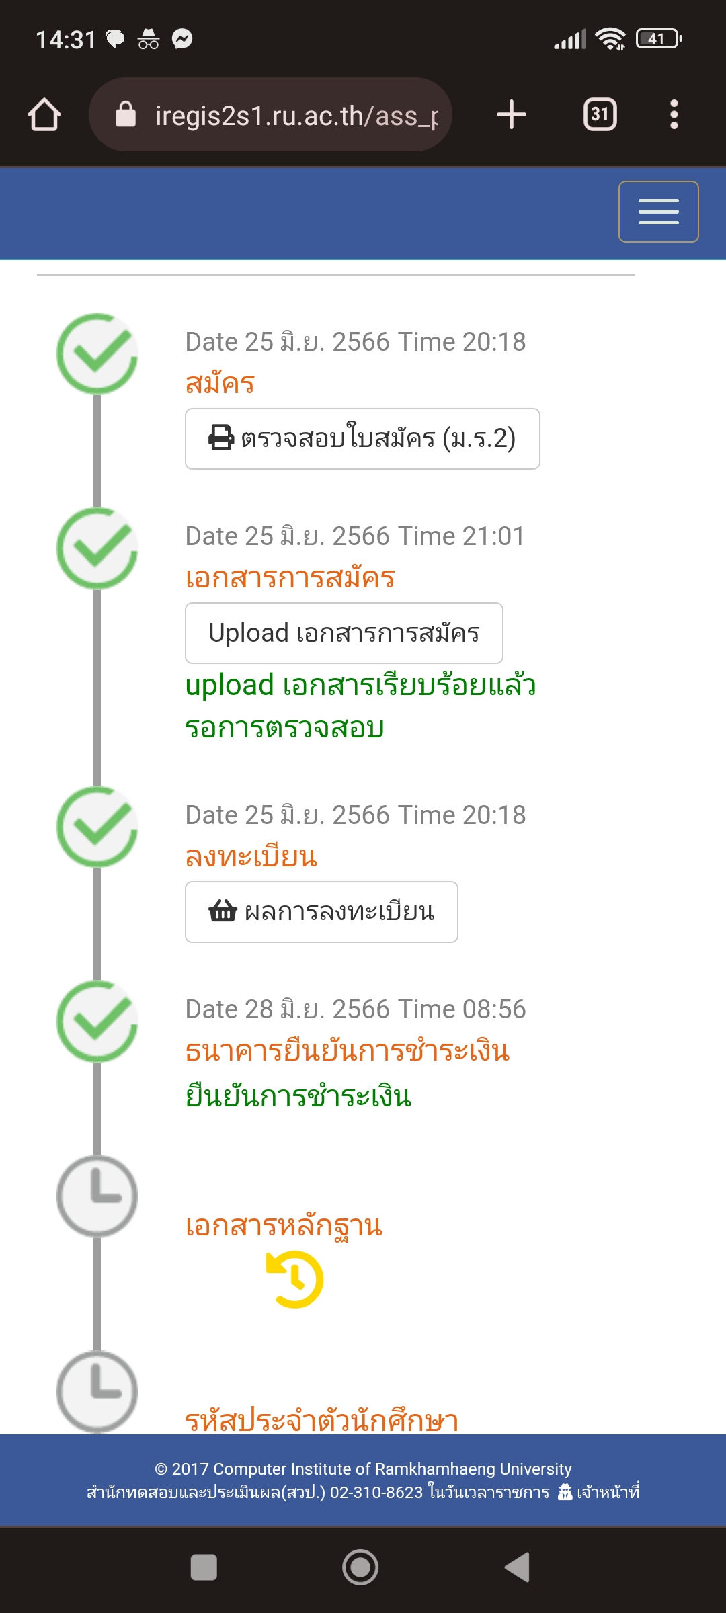Screen dimensions: 726x1613
Task: Tap the browser home icon
Action: coord(44,114)
